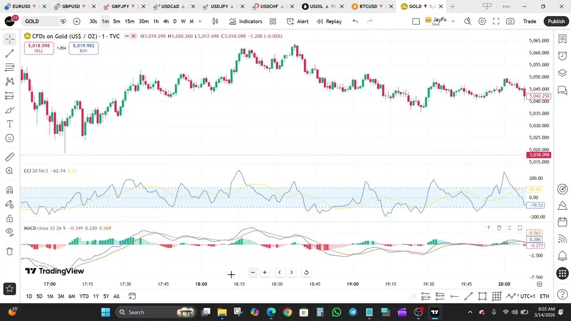Open the alerts clock panel
Image resolution: width=571 pixels, height=321 pixels.
click(562, 56)
